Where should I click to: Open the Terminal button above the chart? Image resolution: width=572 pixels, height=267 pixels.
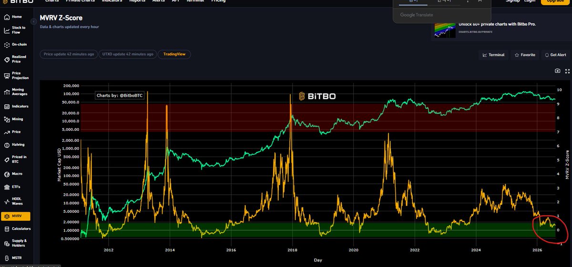(x=493, y=55)
